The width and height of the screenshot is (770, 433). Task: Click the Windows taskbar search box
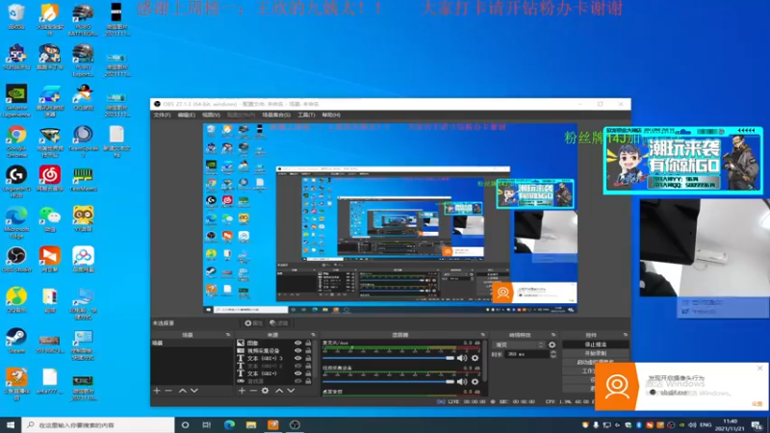(98, 424)
